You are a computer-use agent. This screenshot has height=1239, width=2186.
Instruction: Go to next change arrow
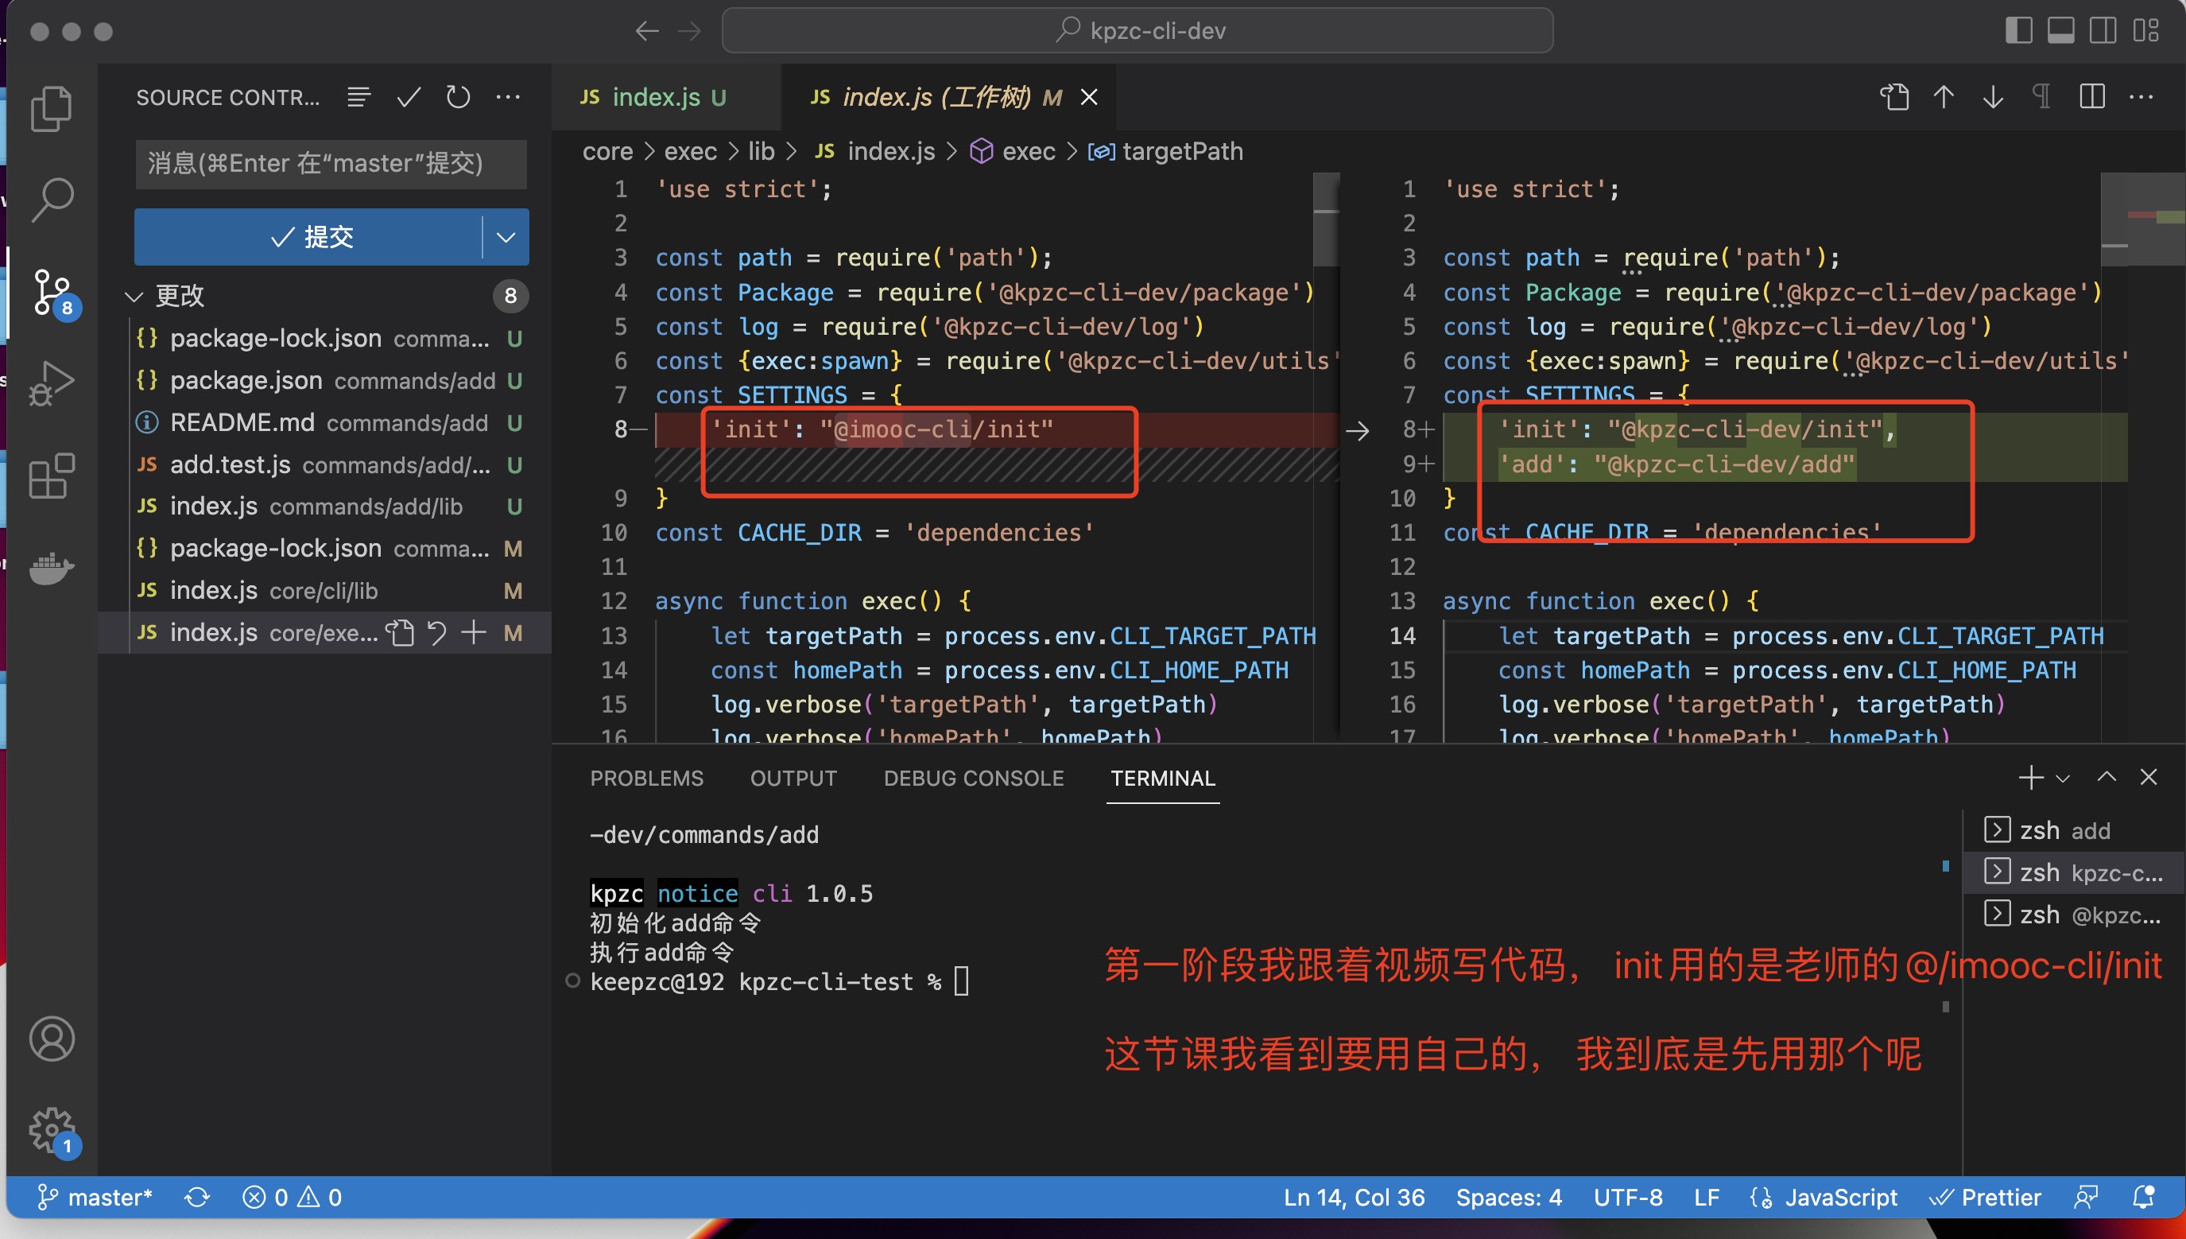click(1992, 97)
